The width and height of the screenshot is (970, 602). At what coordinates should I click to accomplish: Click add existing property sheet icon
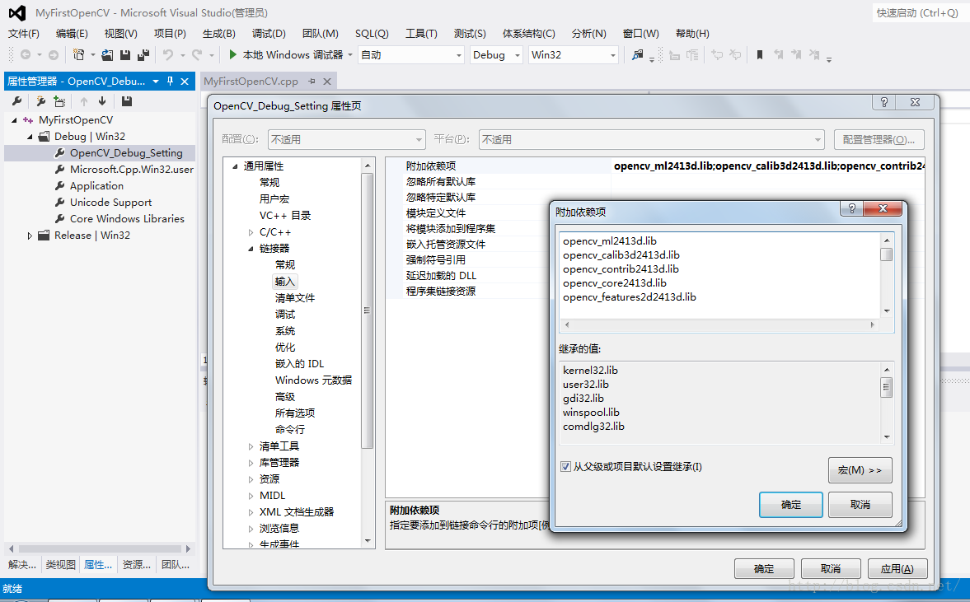59,101
